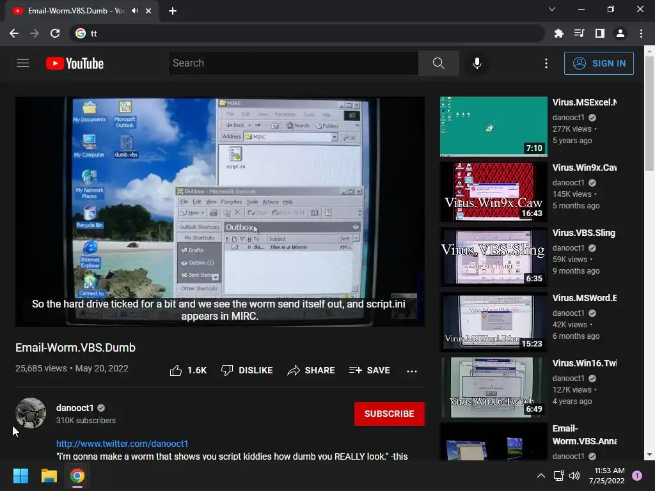Open Chrome profile icon
Viewport: 655px width, 491px height.
[x=620, y=33]
